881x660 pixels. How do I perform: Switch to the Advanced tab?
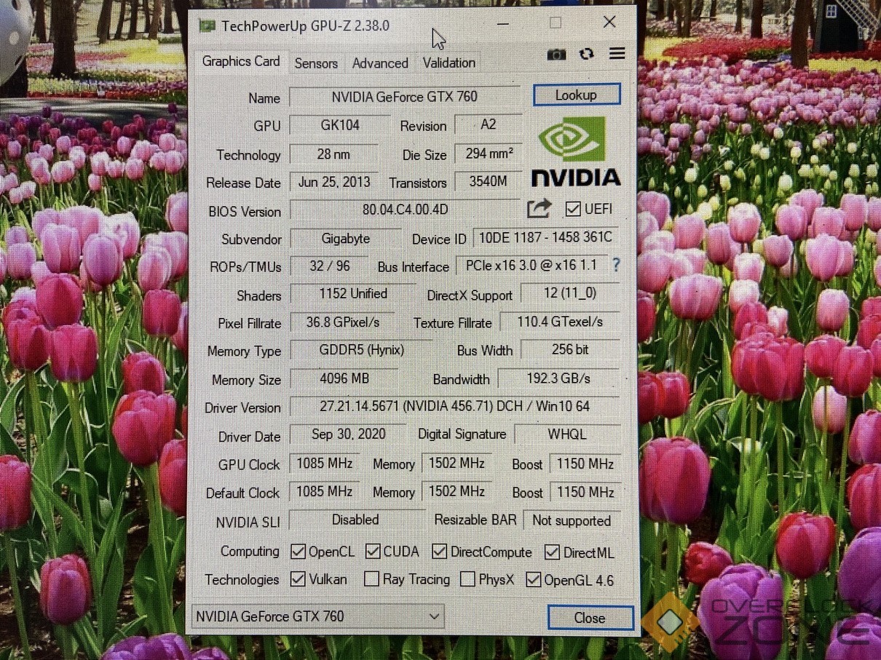click(380, 63)
